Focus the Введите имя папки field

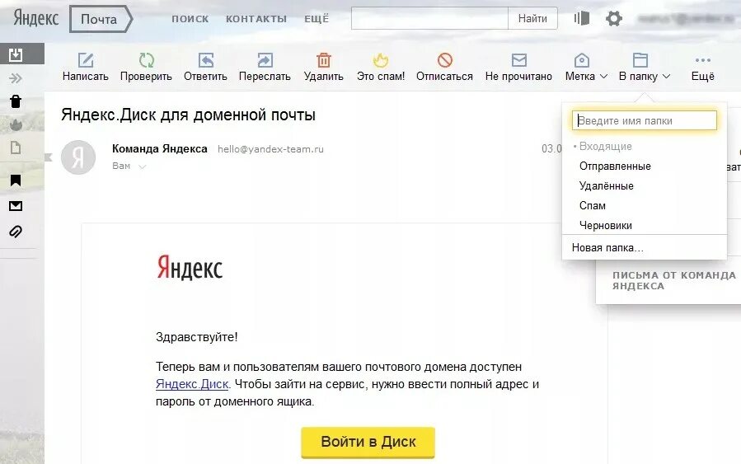[645, 120]
